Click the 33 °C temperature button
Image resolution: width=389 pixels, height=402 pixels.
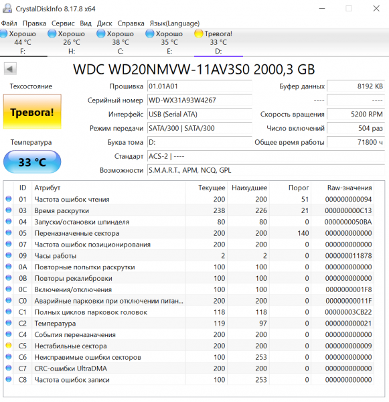click(32, 162)
